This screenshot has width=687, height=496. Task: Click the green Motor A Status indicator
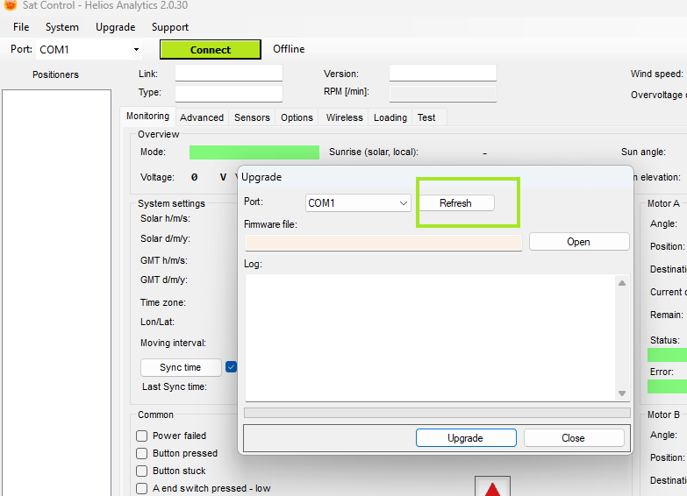click(668, 355)
